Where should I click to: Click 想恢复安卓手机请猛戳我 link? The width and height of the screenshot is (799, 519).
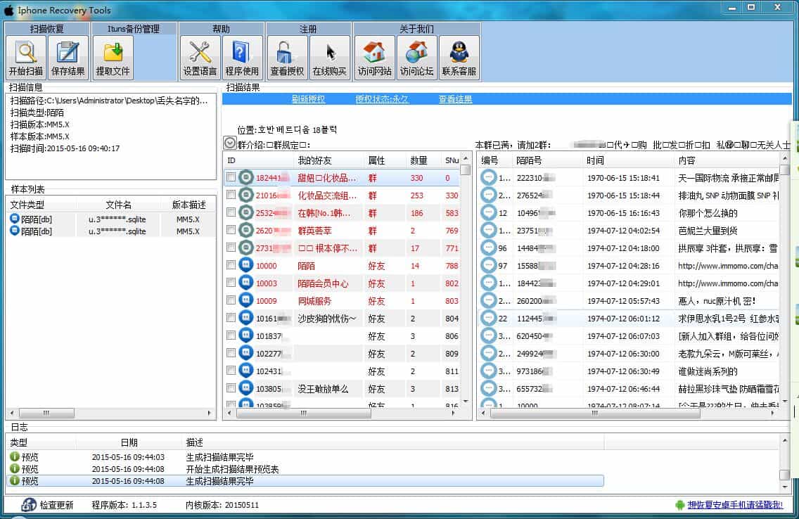pyautogui.click(x=735, y=505)
